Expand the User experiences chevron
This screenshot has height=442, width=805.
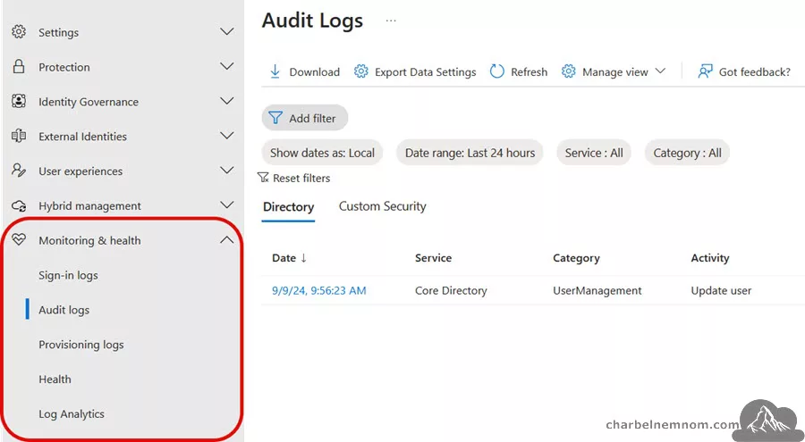tap(227, 171)
